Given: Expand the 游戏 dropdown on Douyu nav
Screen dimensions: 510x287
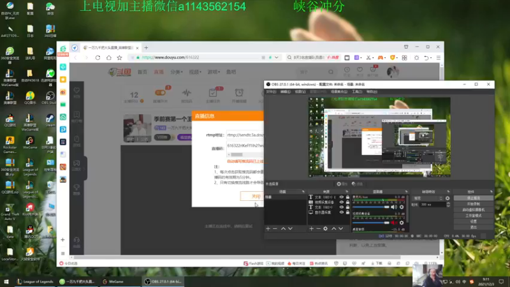Looking at the screenshot, I should point(214,72).
